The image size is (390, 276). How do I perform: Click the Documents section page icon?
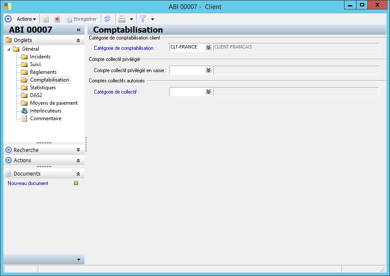coord(9,173)
